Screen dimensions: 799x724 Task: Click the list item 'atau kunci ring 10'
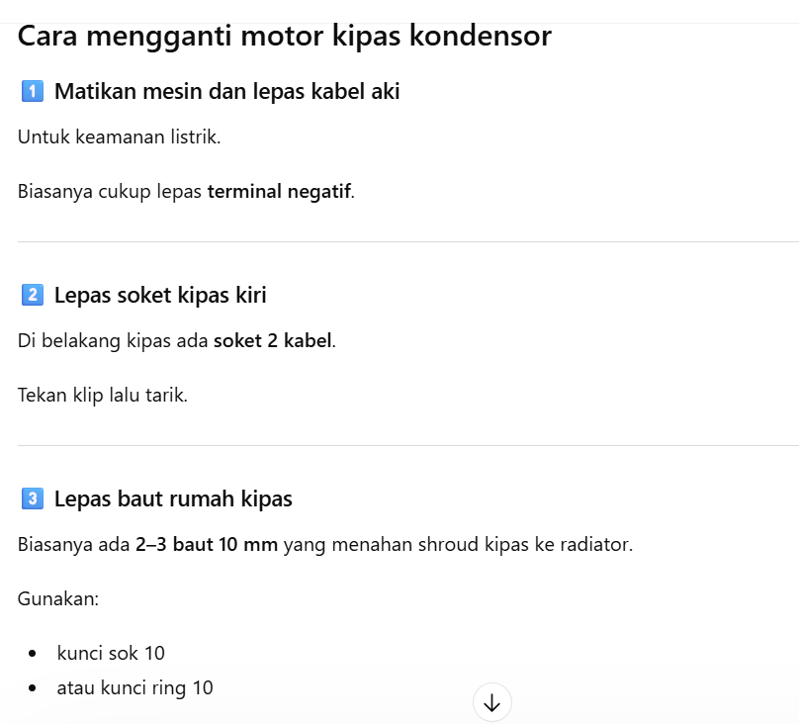click(x=134, y=687)
